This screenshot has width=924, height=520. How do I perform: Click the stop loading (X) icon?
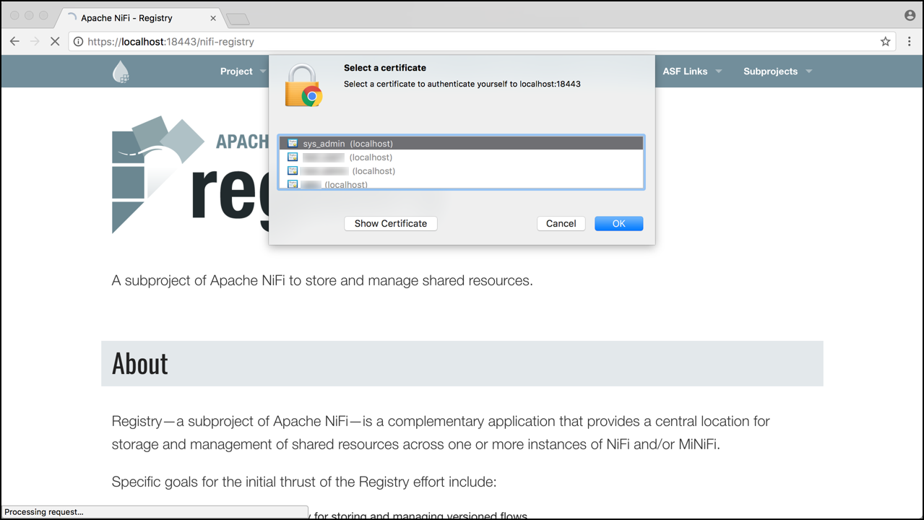55,41
